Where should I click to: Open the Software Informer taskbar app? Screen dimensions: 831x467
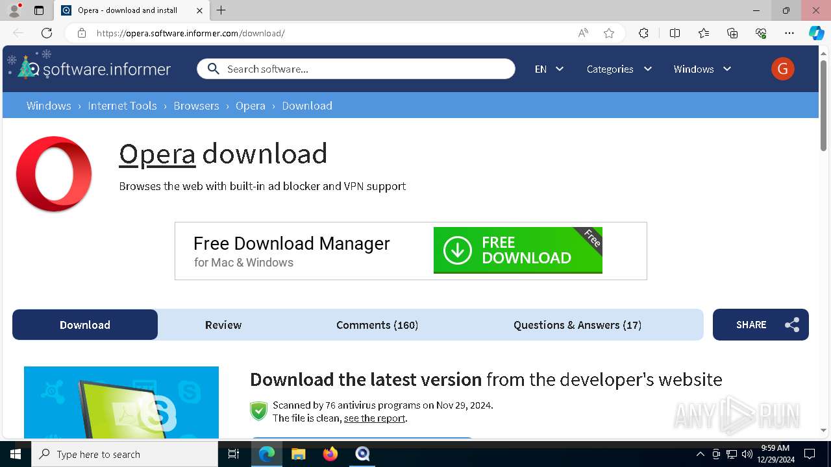362,454
